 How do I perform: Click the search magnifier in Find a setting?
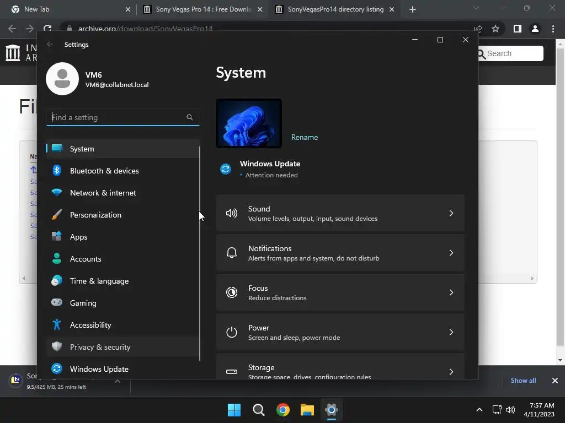click(190, 117)
